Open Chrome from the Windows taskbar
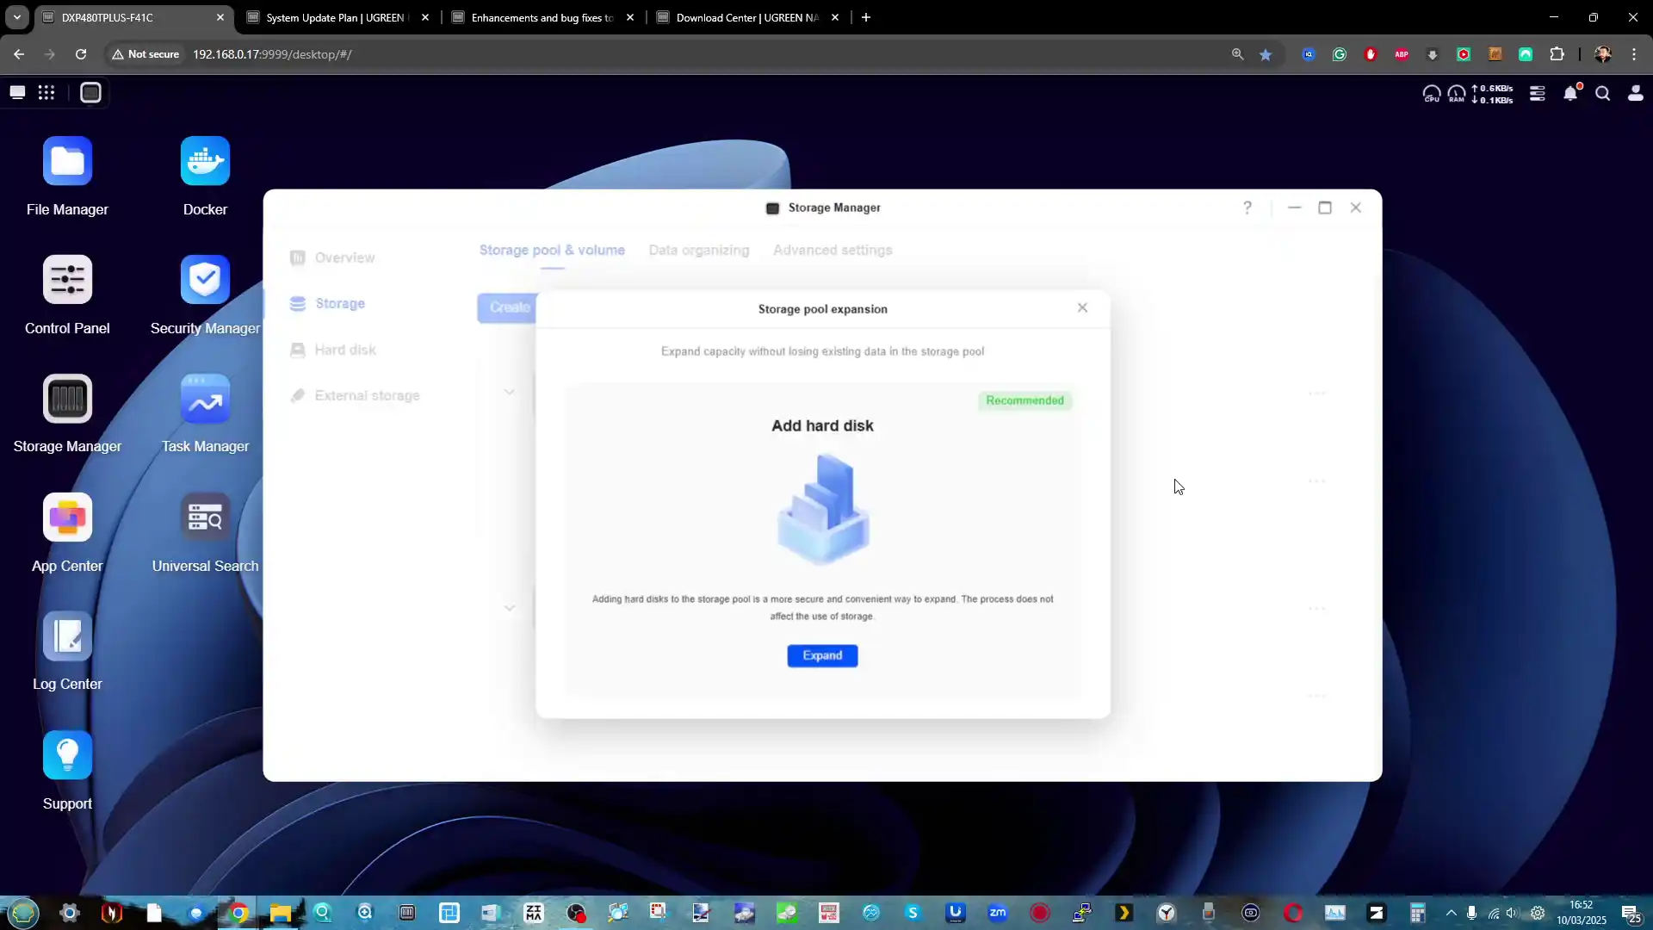The width and height of the screenshot is (1653, 930). tap(239, 913)
